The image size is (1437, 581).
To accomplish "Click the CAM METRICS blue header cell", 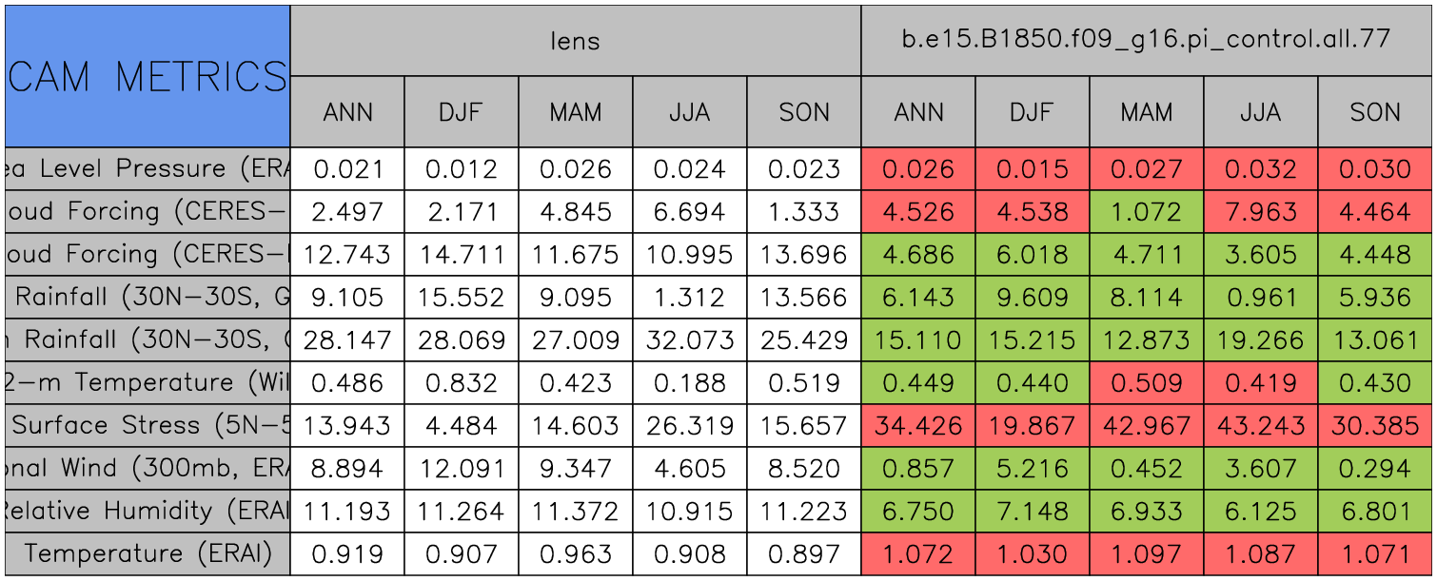I will [x=148, y=76].
